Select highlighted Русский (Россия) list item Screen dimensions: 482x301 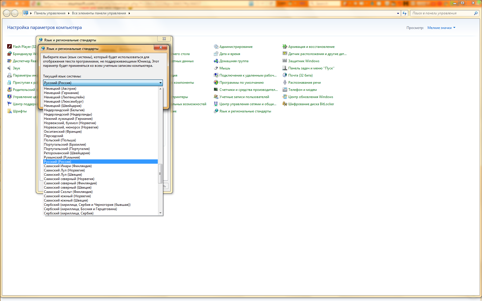[100, 162]
